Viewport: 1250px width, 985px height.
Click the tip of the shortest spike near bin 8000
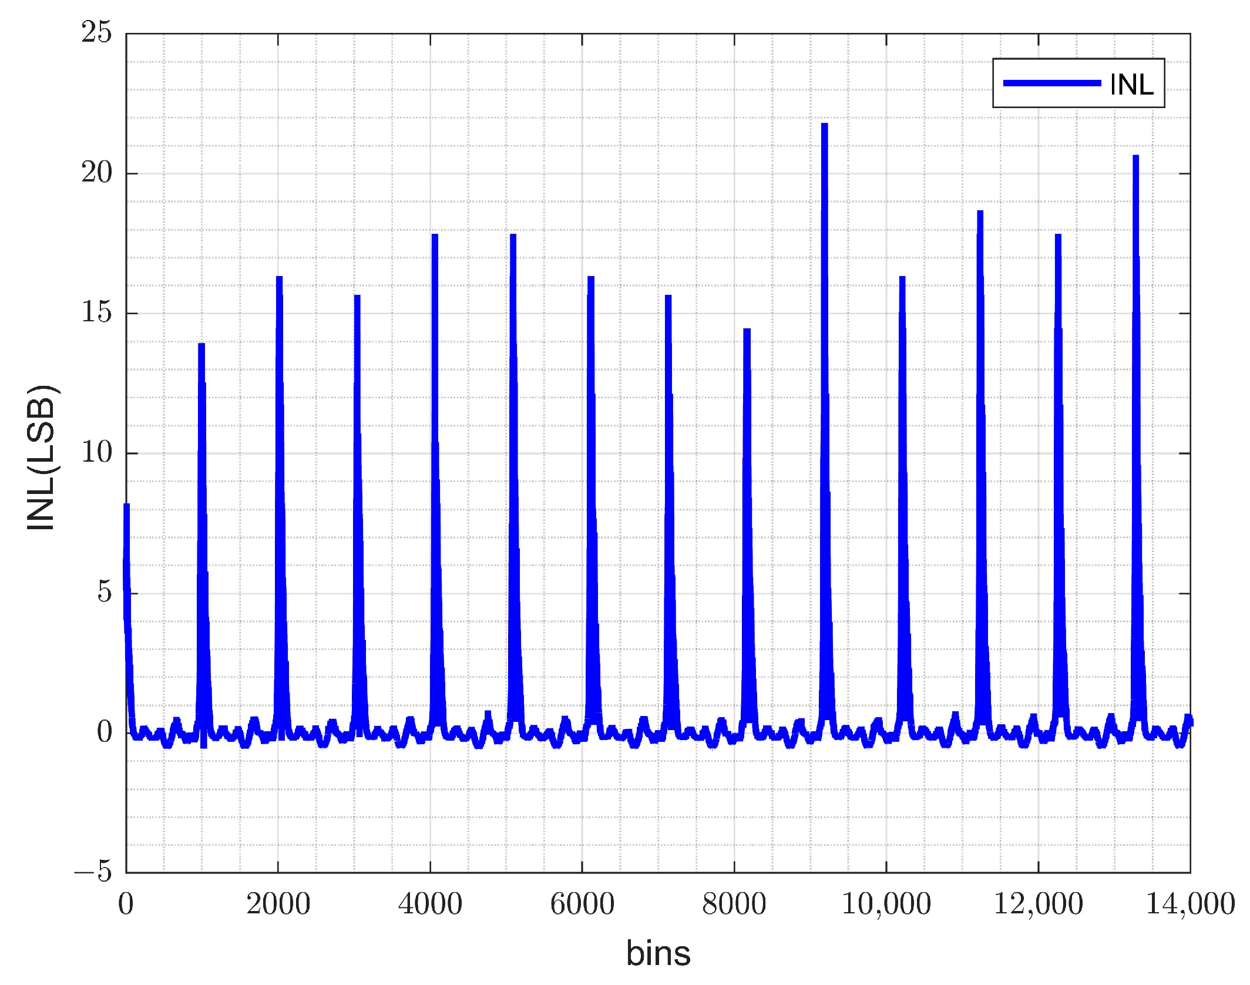(747, 330)
